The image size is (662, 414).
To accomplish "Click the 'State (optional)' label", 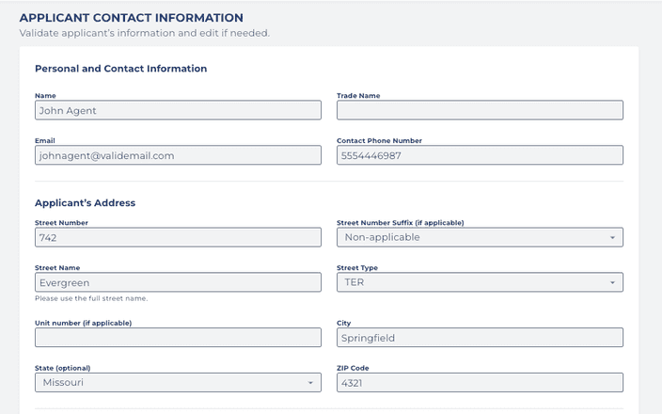I will point(62,368).
